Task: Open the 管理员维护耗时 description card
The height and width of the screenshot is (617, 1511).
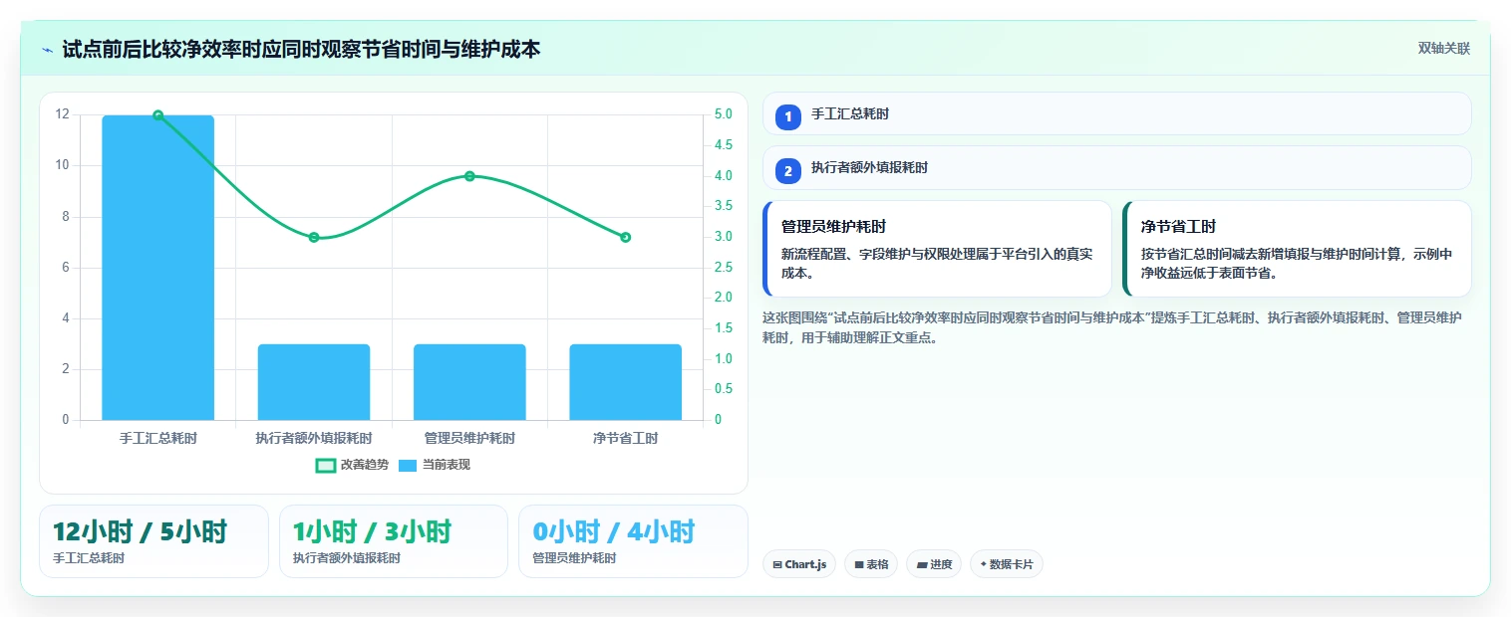Action: pos(937,249)
